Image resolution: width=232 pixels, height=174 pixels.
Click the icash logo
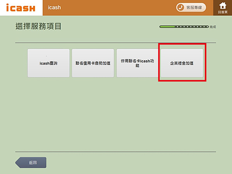click(21, 8)
